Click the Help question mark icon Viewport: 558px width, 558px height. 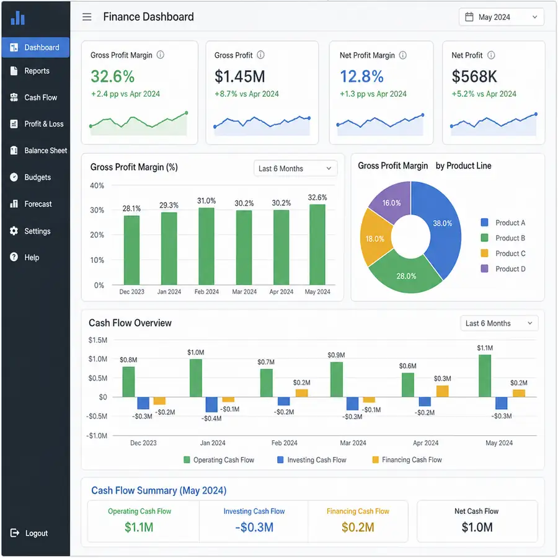[14, 257]
